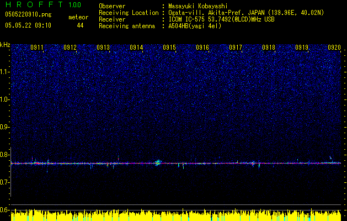Click the 0913 time marker
Image resolution: width=347 pixels, height=221 pixels.
pos(103,48)
